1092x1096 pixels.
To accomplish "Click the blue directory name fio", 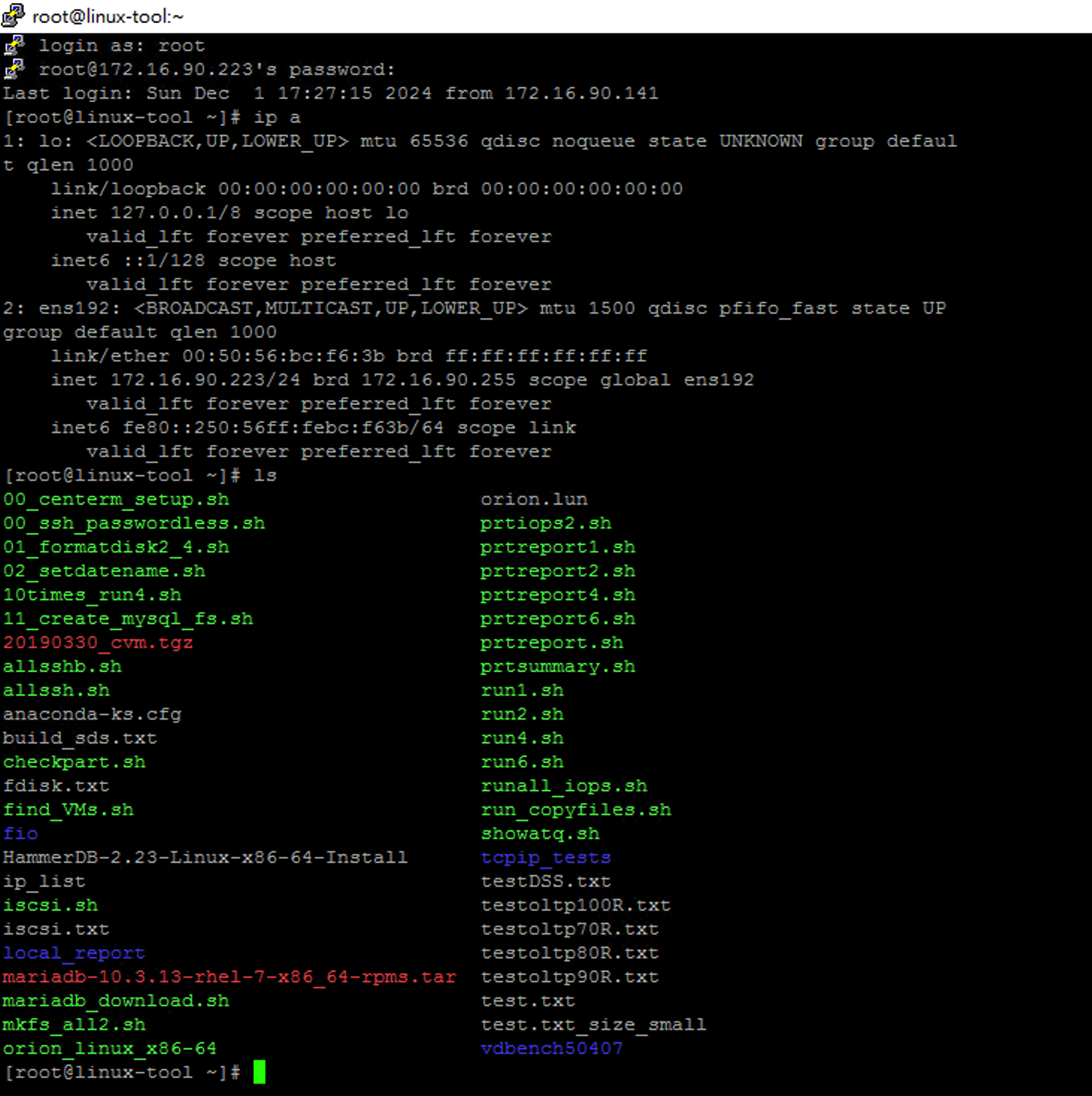I will 20,834.
